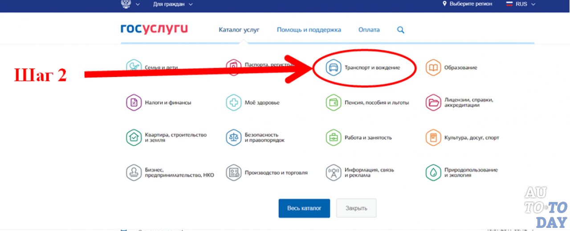This screenshot has height=231, width=570.
Task: Click the scales icon for Безопасность и правопорядок
Action: click(x=233, y=138)
